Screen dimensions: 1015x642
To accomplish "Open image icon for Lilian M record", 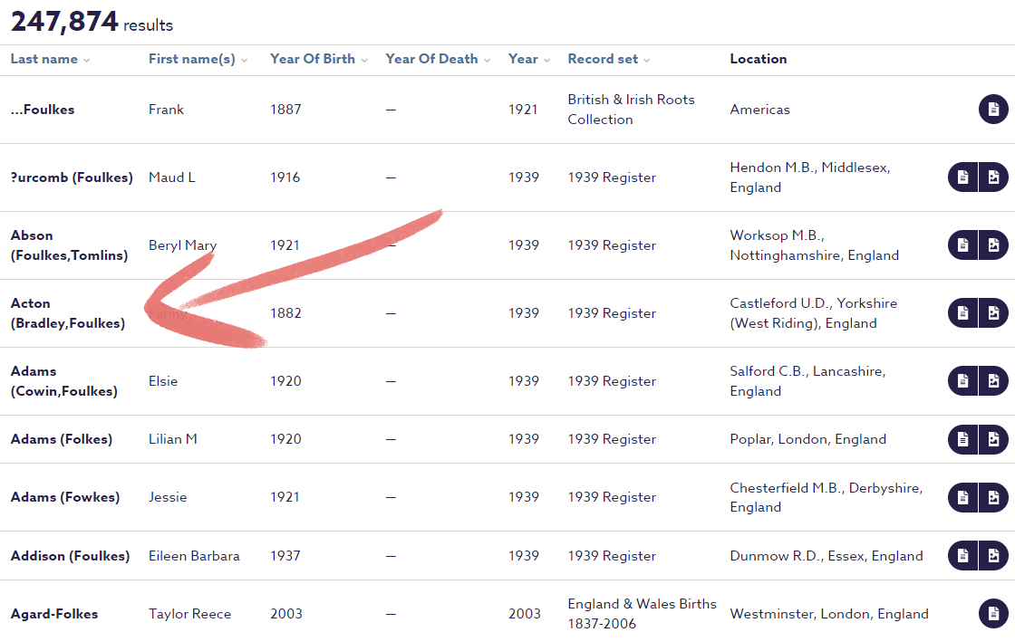I will (993, 439).
